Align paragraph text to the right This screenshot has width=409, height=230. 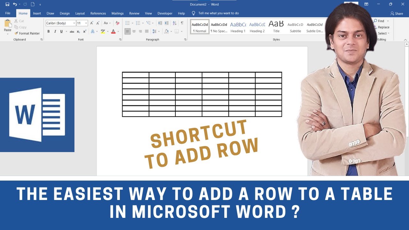(x=140, y=31)
